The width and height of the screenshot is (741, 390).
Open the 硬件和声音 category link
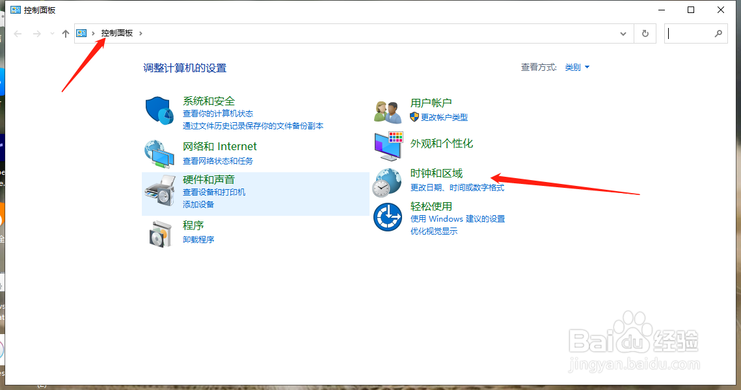coord(209,179)
